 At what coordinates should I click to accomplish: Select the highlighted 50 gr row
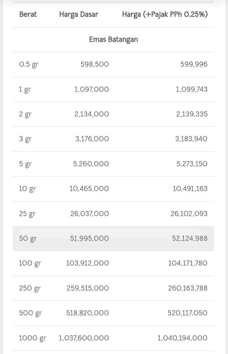point(113,239)
